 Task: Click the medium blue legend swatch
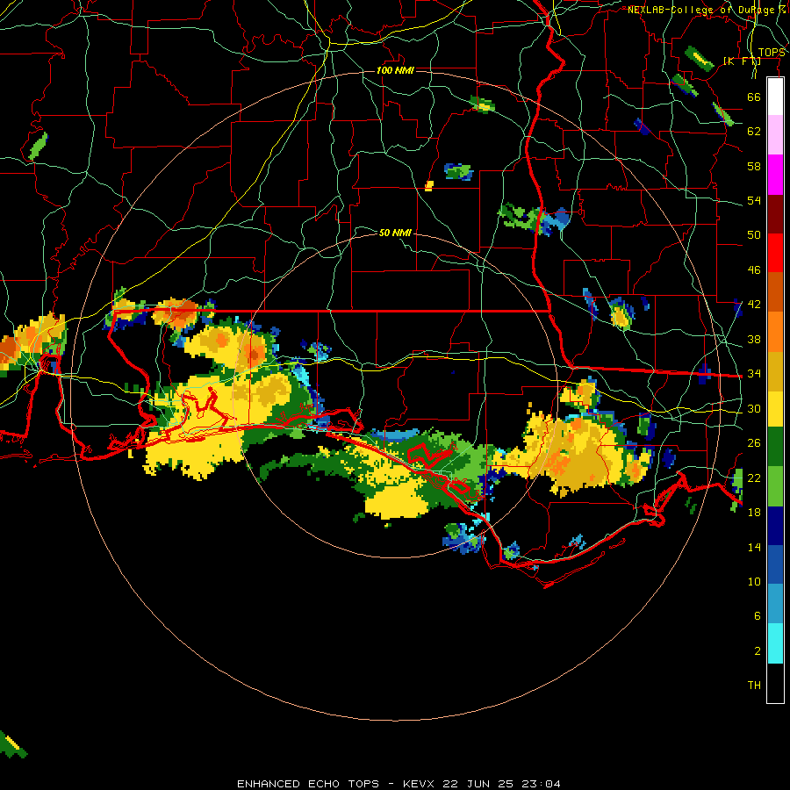[x=775, y=564]
